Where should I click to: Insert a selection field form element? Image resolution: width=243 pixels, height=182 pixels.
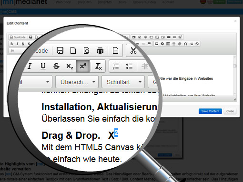(163, 37)
